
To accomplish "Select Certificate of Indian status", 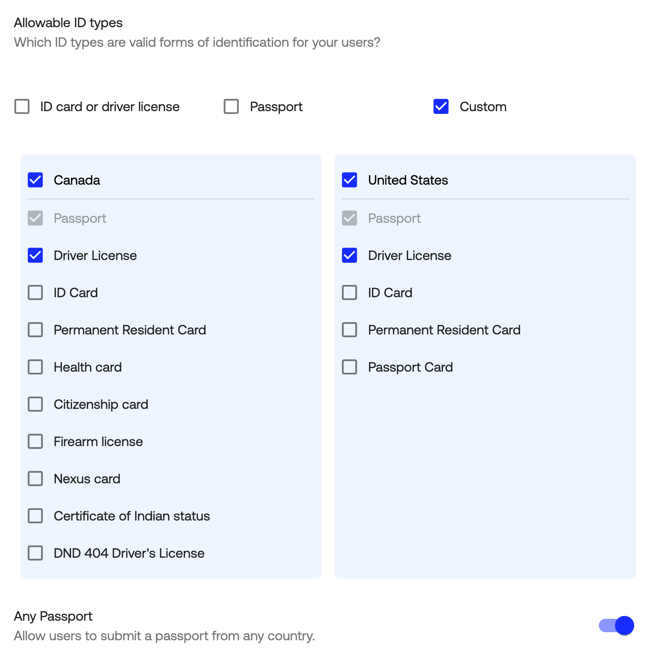I will click(x=35, y=516).
